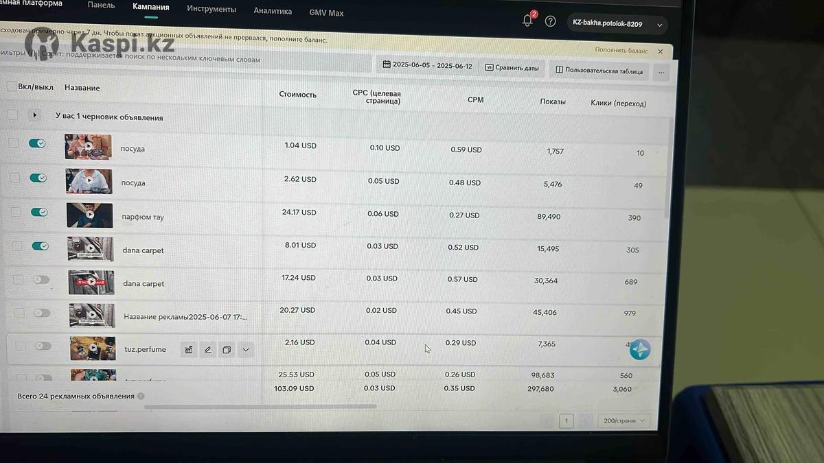Click the blue floating assistant star icon
The height and width of the screenshot is (463, 824).
pos(639,349)
